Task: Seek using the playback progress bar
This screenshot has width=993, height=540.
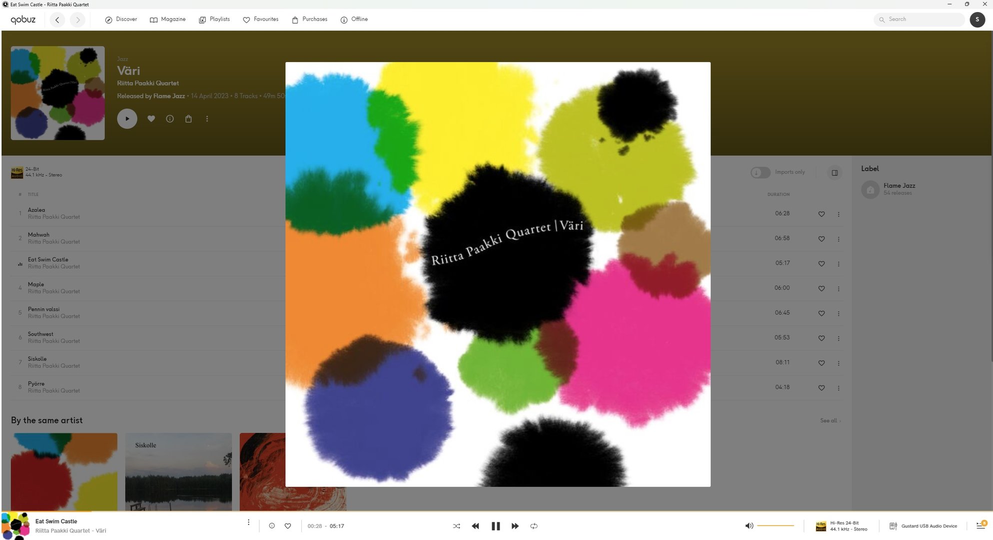Action: click(x=496, y=511)
